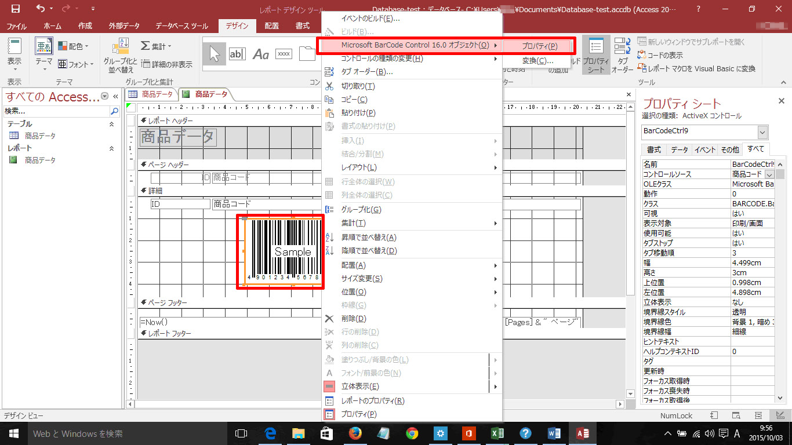
Task: Switch to the 商品データ table document tab
Action: click(x=151, y=94)
